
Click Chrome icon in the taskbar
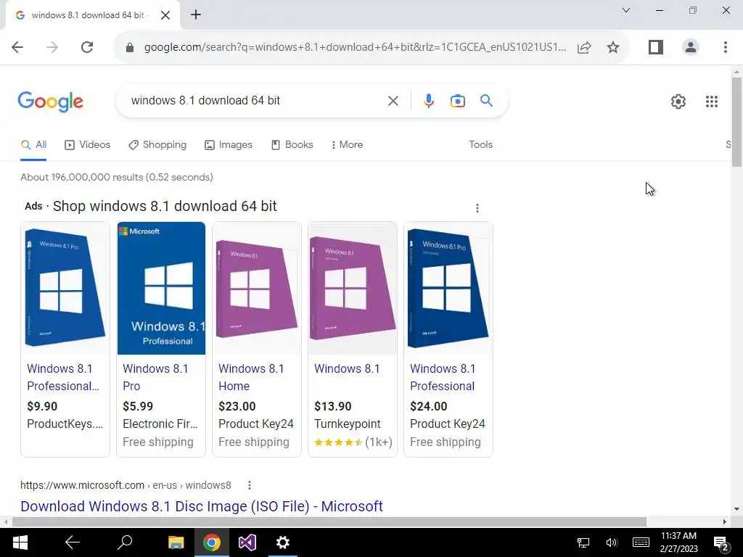[211, 542]
